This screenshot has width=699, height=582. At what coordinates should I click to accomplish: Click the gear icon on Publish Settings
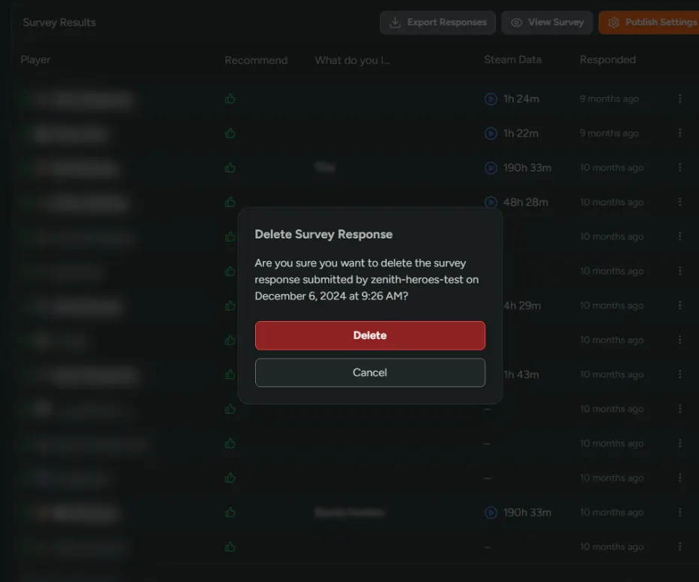coord(613,23)
